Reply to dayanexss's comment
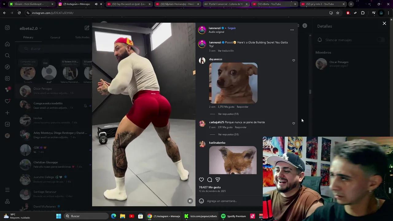 tap(243, 107)
